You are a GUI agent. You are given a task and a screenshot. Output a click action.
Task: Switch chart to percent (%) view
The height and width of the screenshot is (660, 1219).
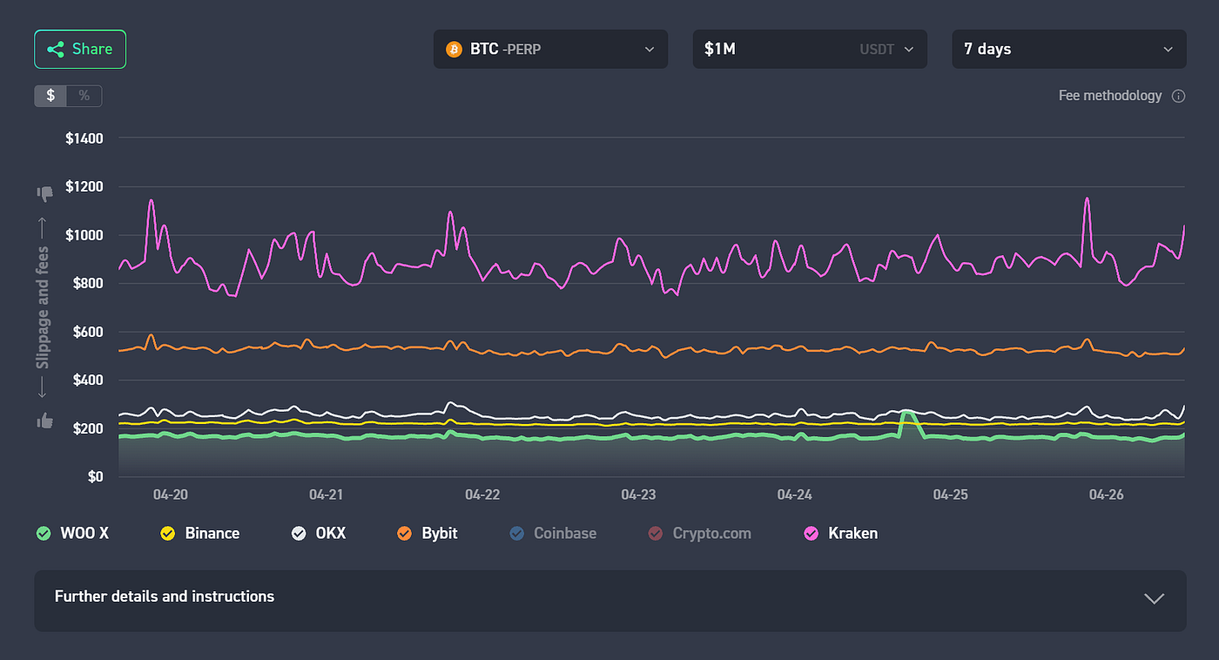click(x=84, y=96)
